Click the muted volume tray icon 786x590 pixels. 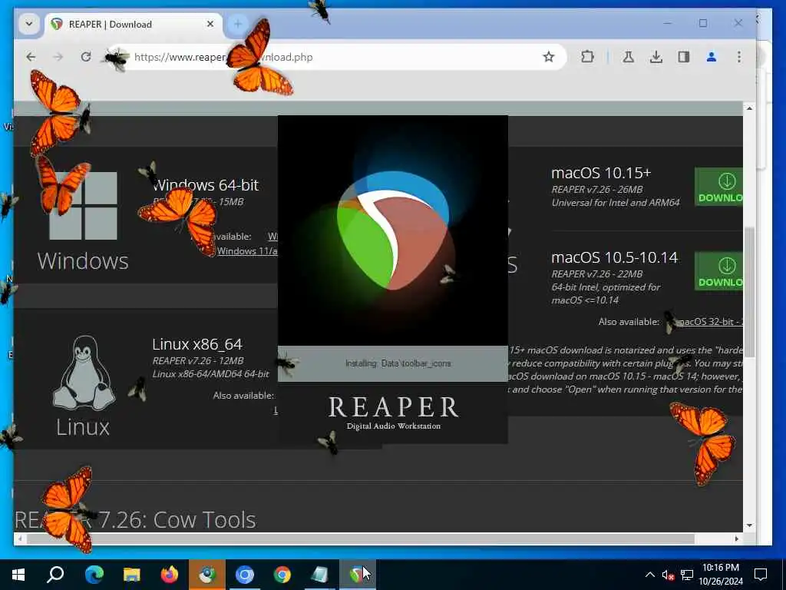point(668,575)
